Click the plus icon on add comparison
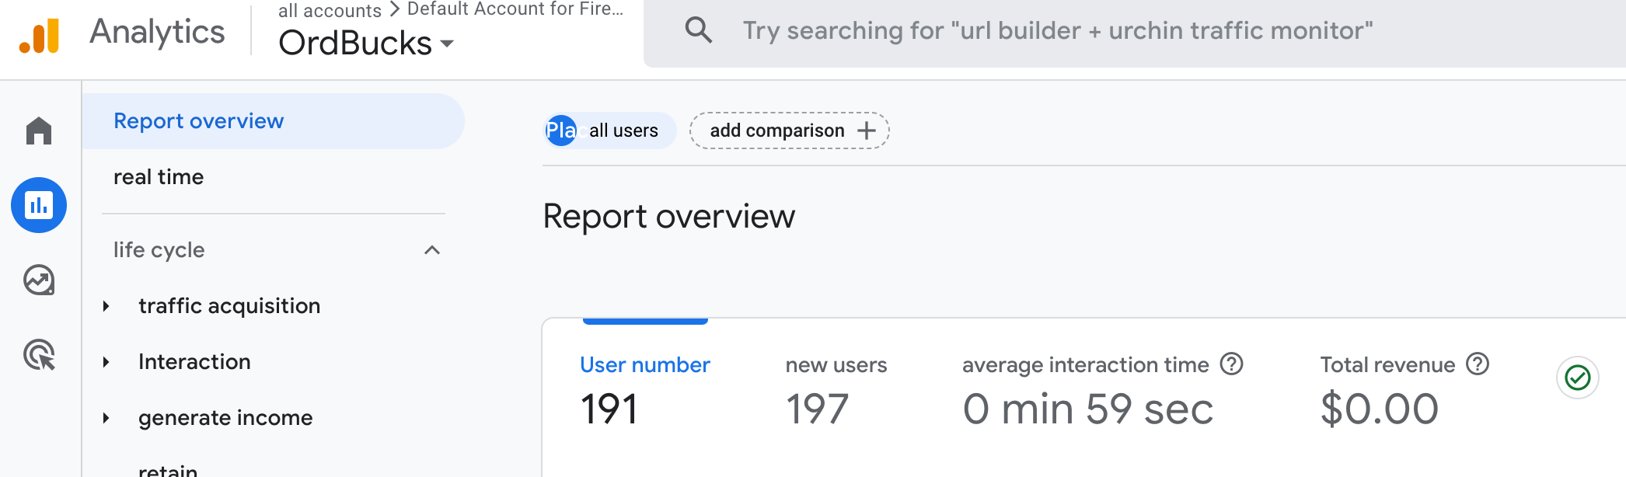The height and width of the screenshot is (477, 1626). click(x=867, y=131)
